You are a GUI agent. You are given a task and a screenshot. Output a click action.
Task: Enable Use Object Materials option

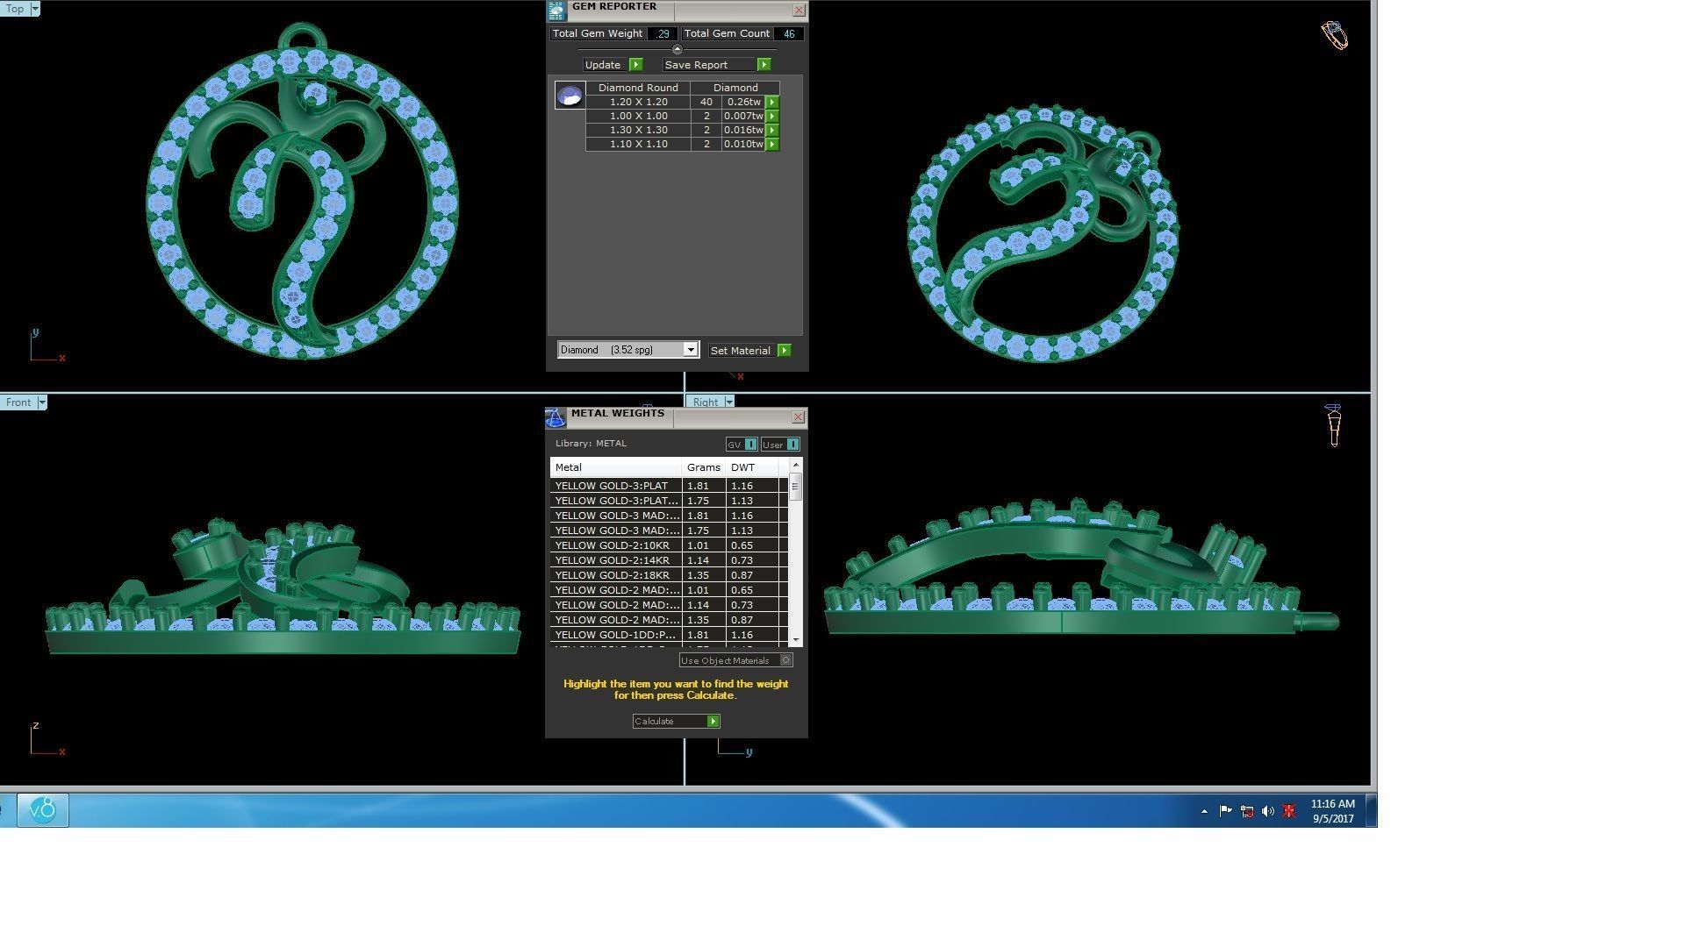(786, 660)
